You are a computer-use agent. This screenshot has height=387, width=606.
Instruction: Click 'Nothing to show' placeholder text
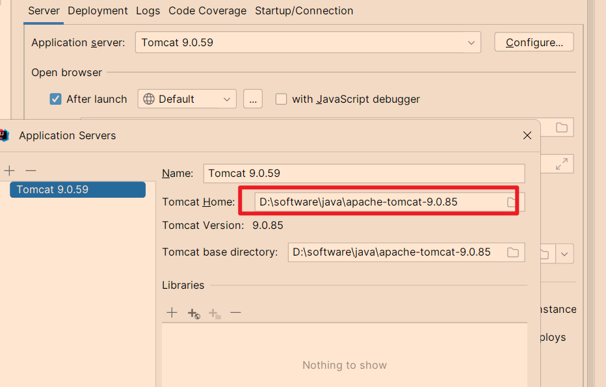pyautogui.click(x=345, y=366)
